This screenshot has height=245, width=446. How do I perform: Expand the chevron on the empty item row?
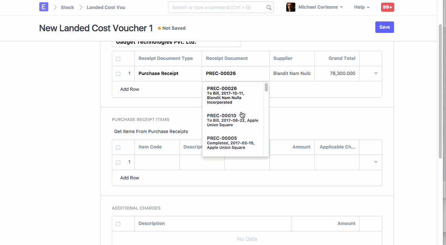(375, 162)
